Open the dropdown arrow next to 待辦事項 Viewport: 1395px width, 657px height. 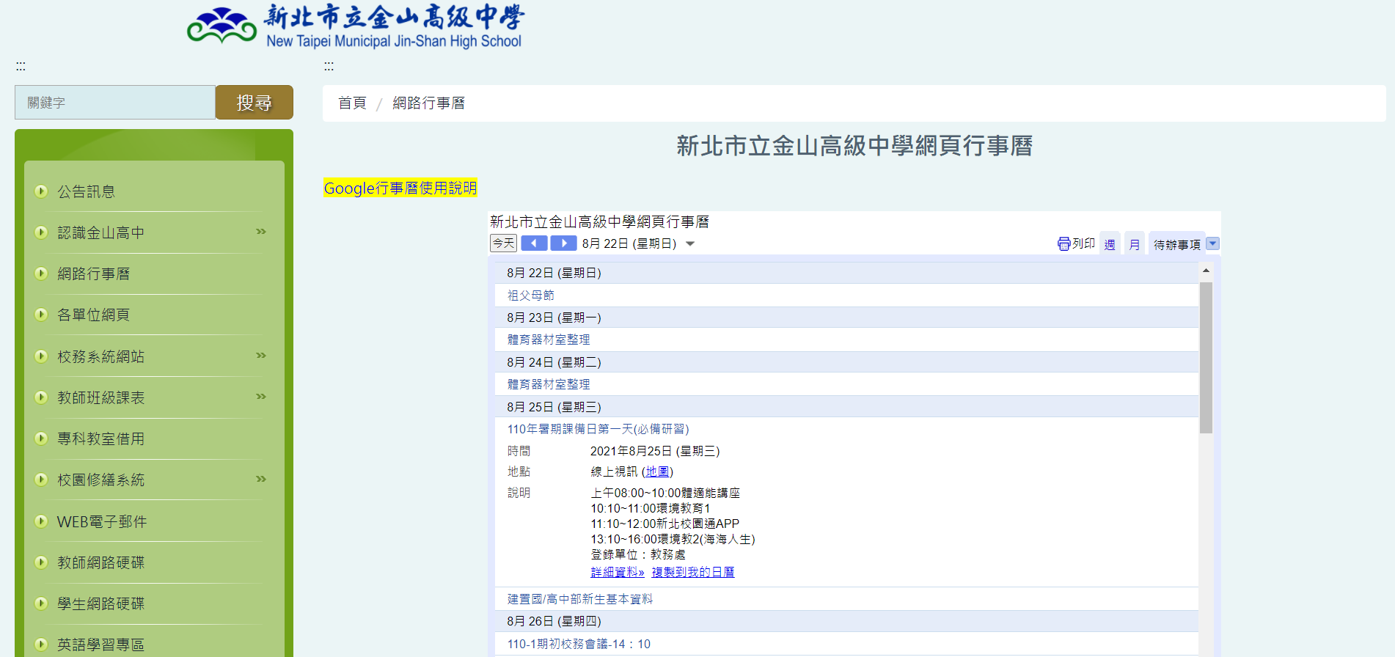(x=1212, y=243)
